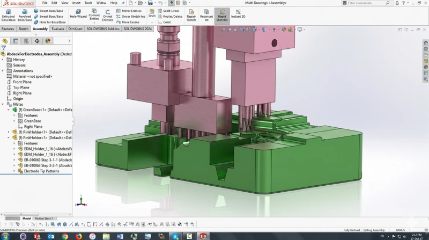Open Microsoft Word from the taskbar
This screenshot has height=240, width=429.
click(120, 236)
